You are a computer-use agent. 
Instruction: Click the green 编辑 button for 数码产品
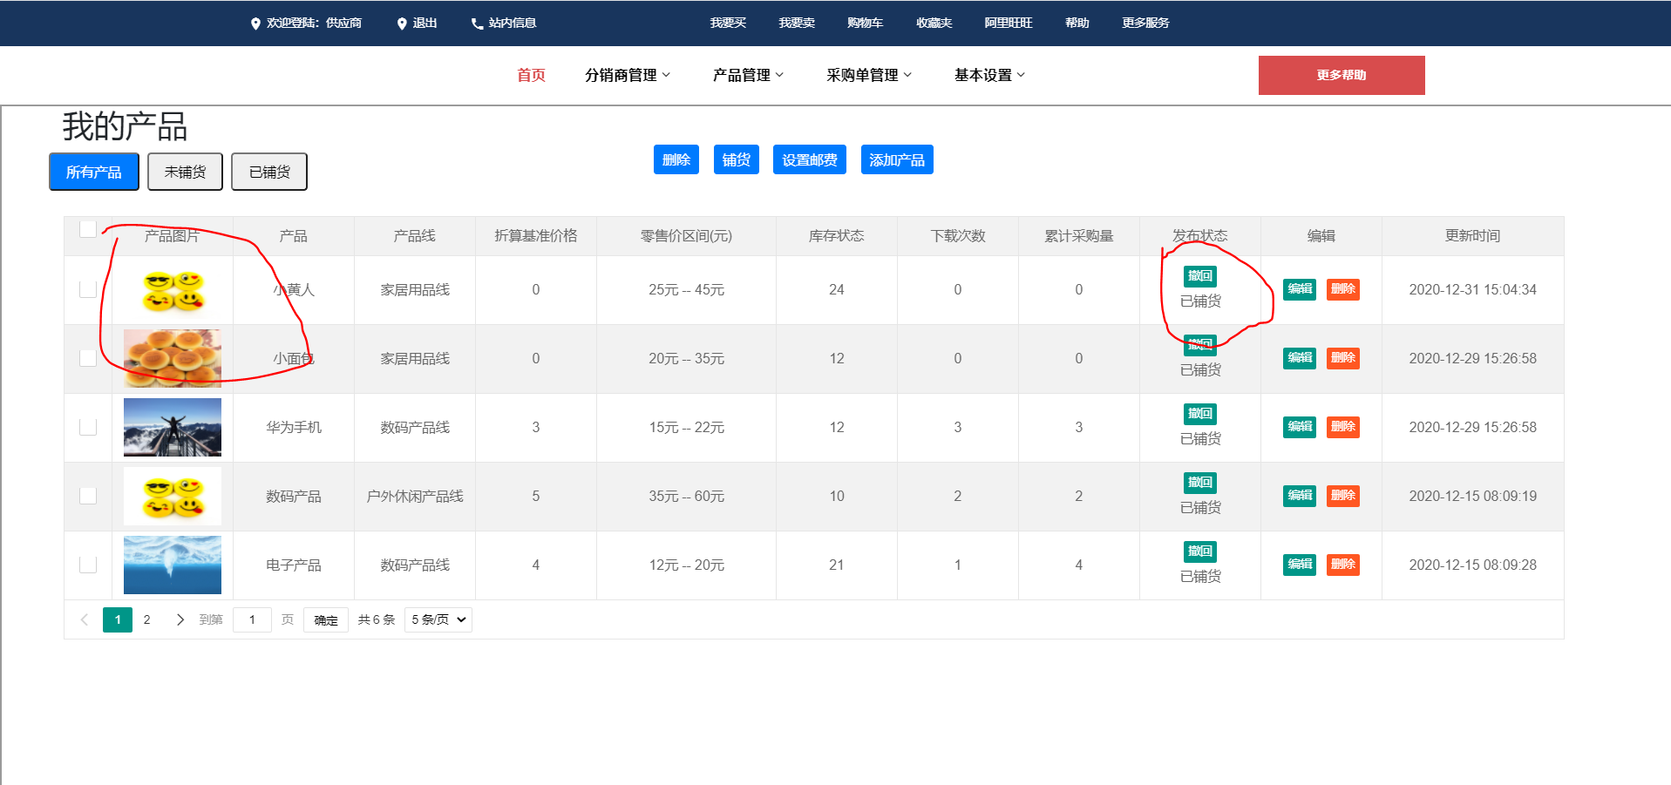(1299, 495)
